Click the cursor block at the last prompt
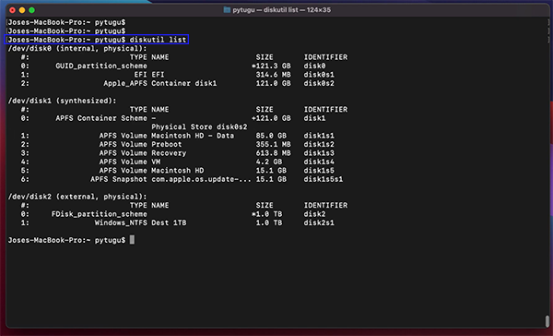The image size is (553, 336). (132, 240)
